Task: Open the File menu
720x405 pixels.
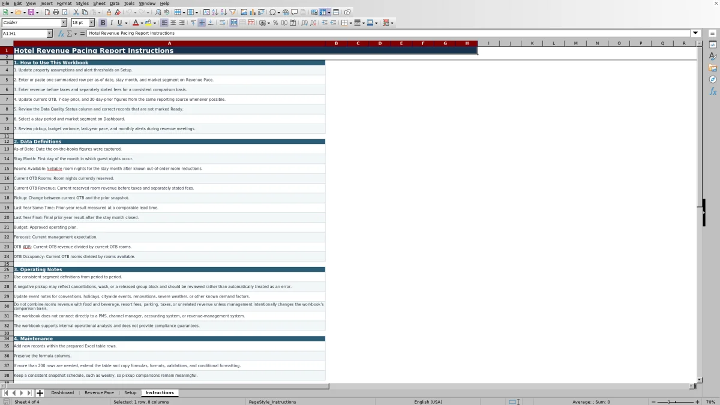Action: click(x=5, y=4)
